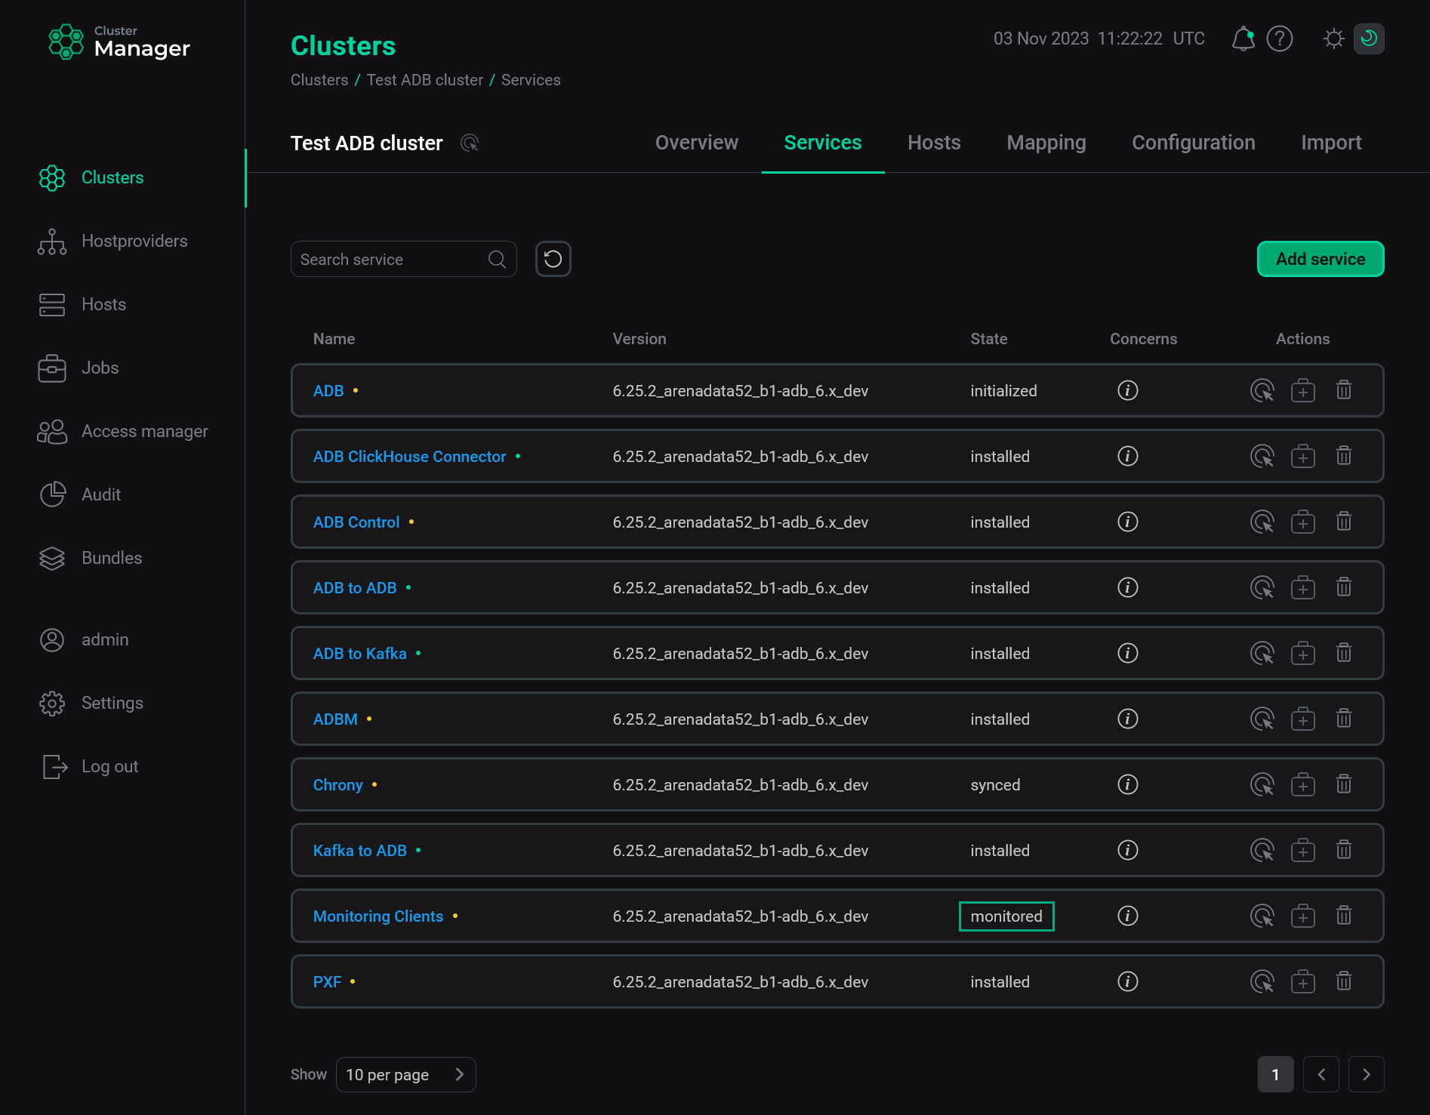Add component to ADB service row
The image size is (1430, 1115).
1303,390
